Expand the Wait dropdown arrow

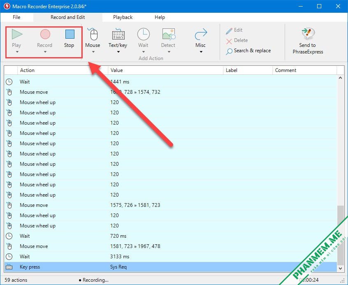(x=144, y=52)
